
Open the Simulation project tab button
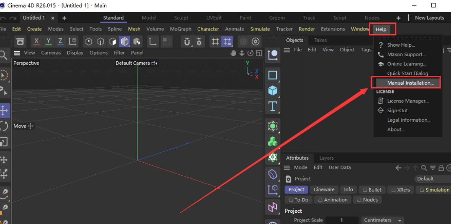(x=434, y=189)
